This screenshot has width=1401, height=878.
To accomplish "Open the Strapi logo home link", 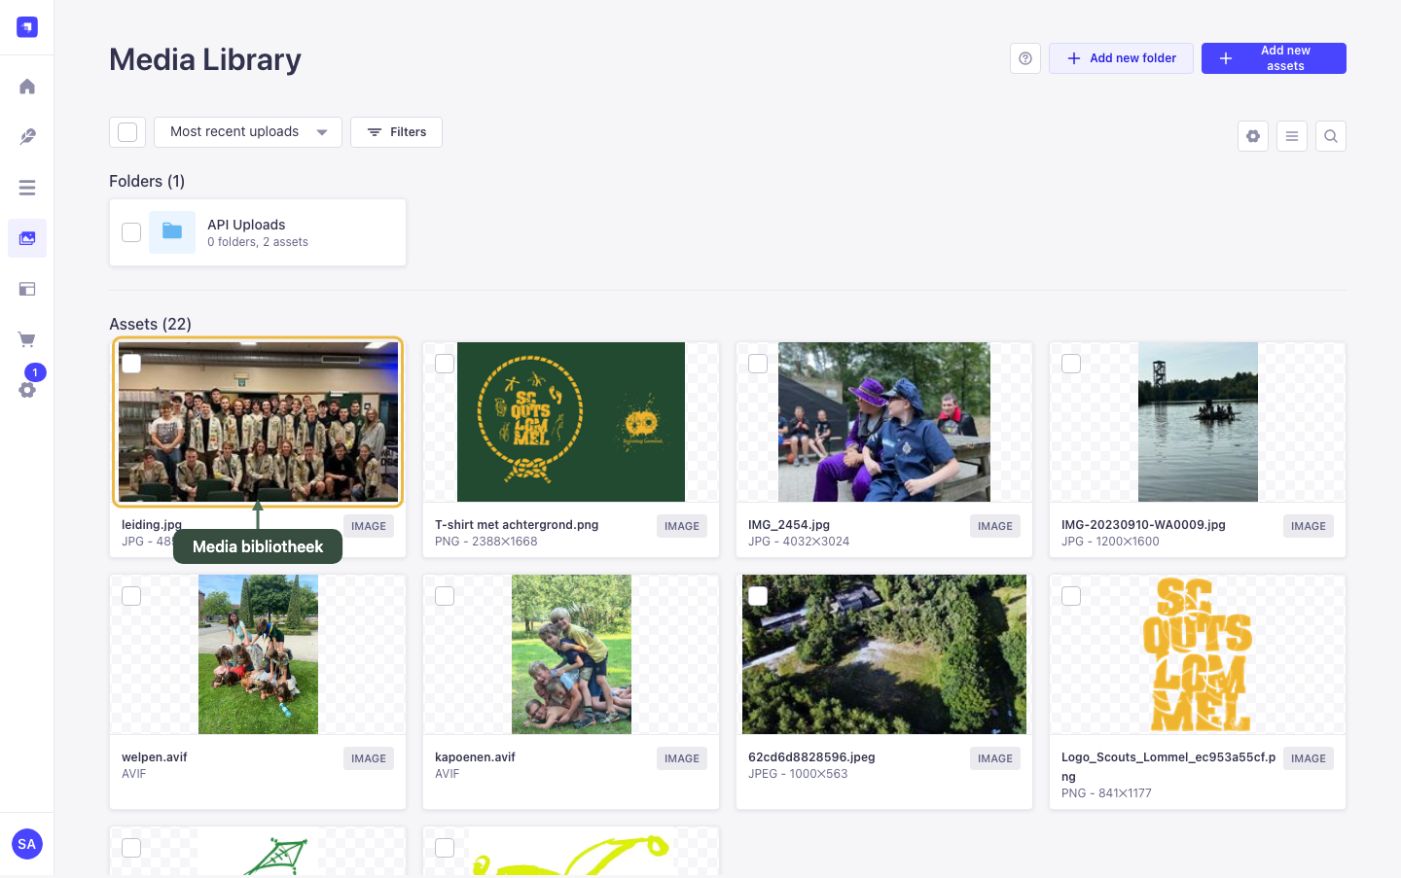I will click(x=27, y=27).
